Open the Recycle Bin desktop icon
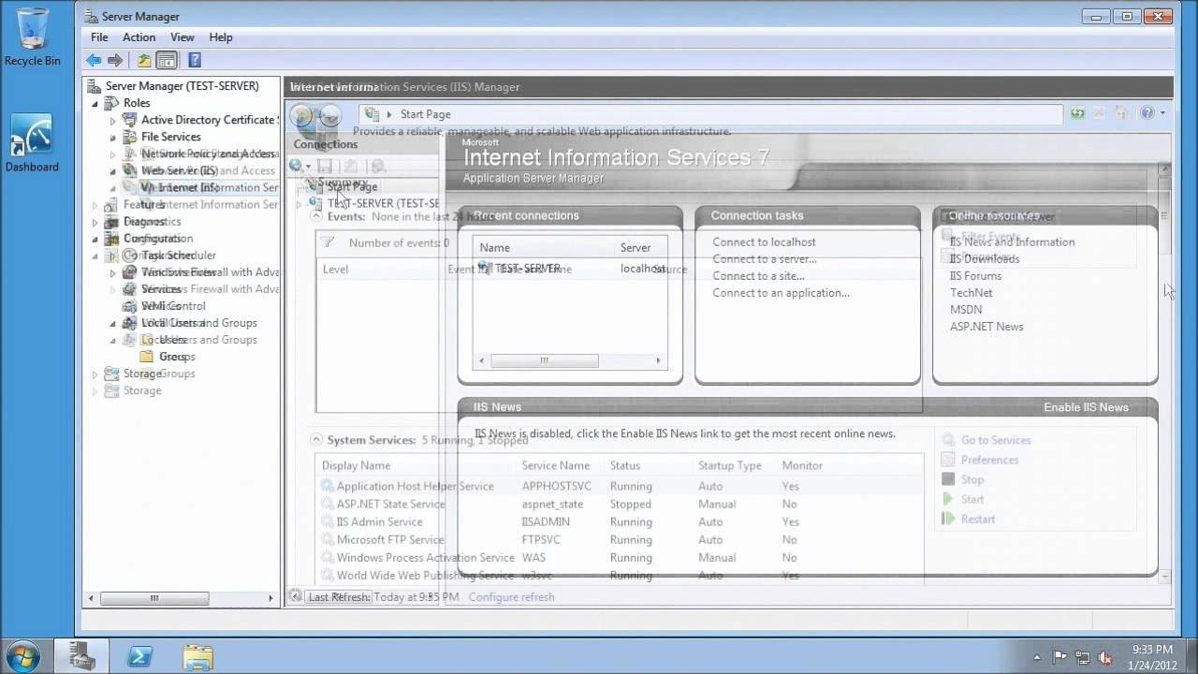Image resolution: width=1198 pixels, height=674 pixels. [x=32, y=37]
